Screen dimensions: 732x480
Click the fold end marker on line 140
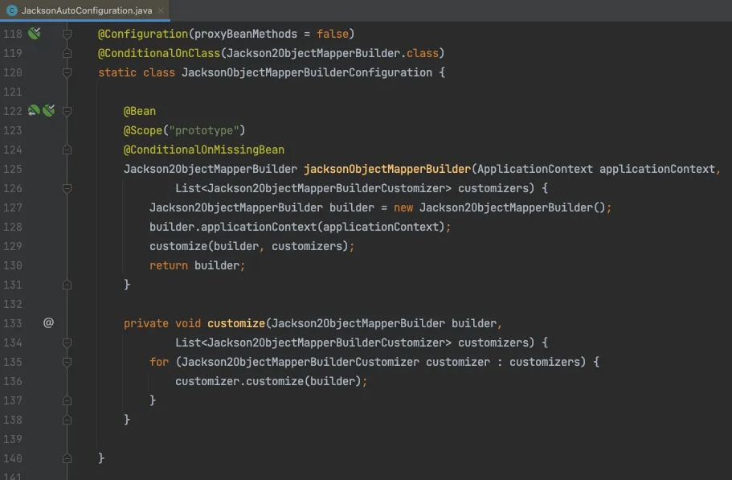[67, 458]
